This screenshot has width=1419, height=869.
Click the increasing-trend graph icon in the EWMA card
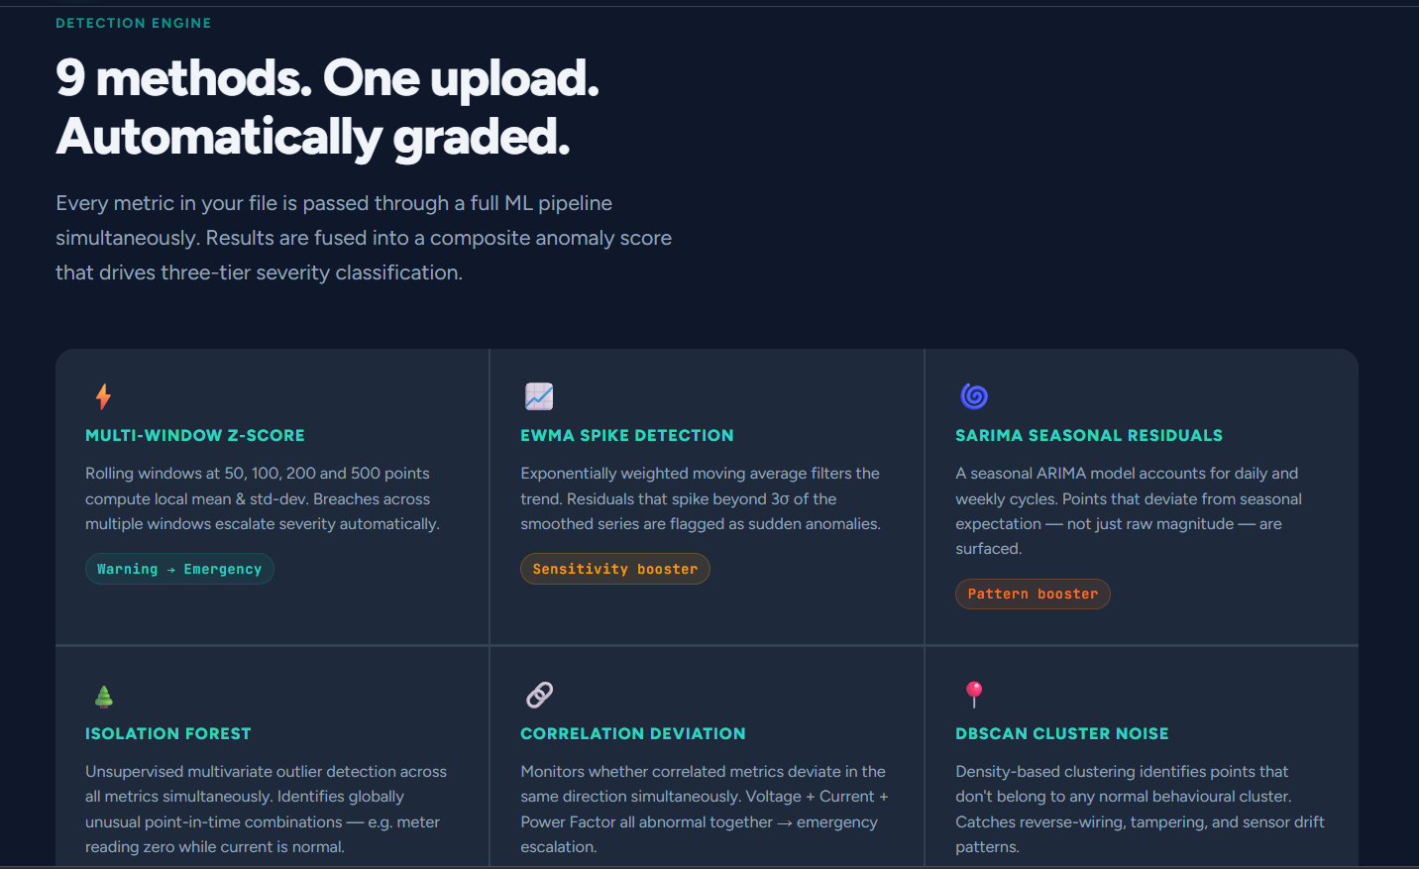click(538, 395)
